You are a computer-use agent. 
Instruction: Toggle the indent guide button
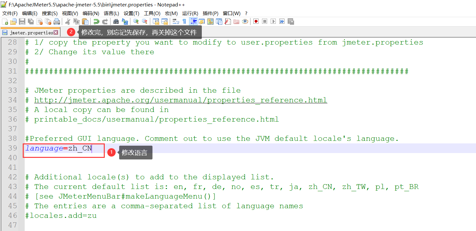point(193,21)
